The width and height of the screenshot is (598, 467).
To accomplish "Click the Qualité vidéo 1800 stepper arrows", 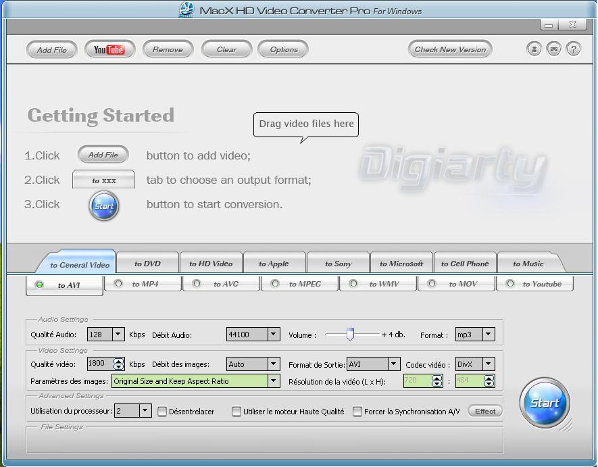I will pyautogui.click(x=119, y=364).
